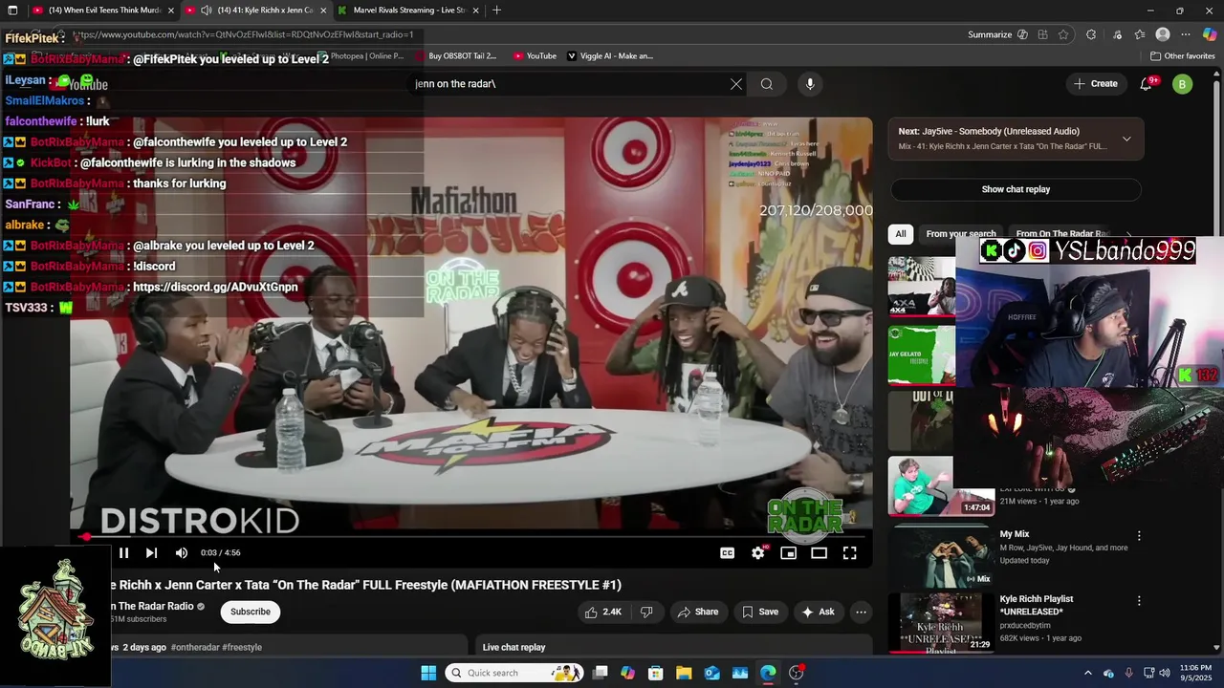The width and height of the screenshot is (1224, 688).
Task: Like the video with 2.4K likes
Action: [603, 612]
